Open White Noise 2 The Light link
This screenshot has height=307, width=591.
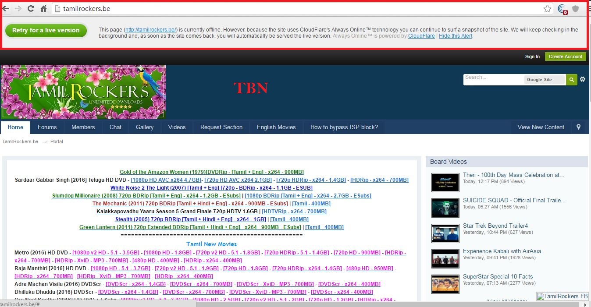coord(211,188)
